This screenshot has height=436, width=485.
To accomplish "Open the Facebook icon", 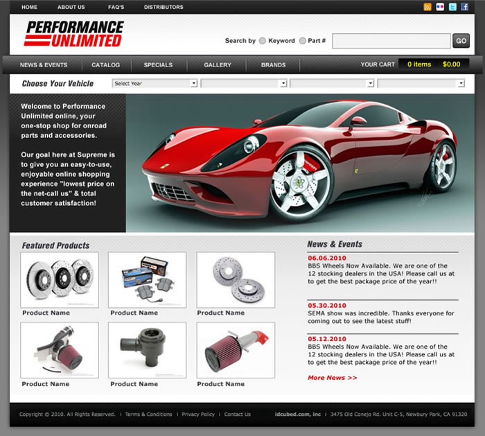I will (464, 7).
